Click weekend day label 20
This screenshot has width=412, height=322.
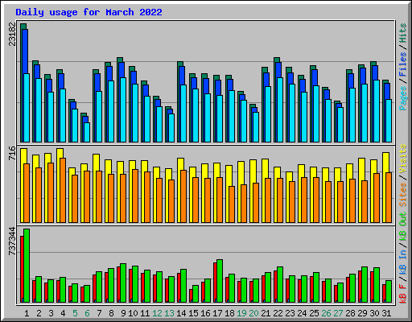pos(253,313)
